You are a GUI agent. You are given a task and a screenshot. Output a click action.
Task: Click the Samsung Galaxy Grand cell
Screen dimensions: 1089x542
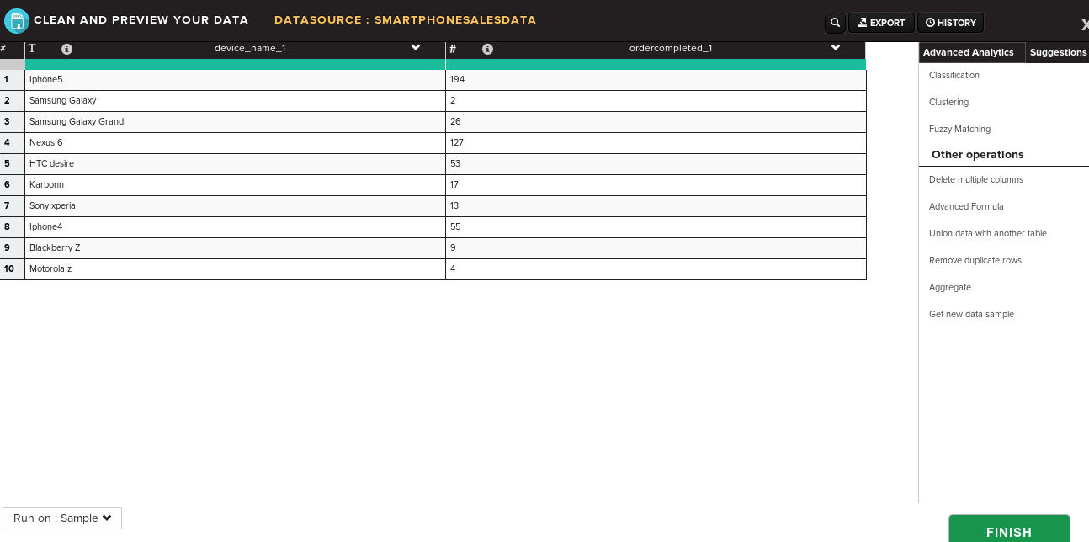(x=235, y=122)
